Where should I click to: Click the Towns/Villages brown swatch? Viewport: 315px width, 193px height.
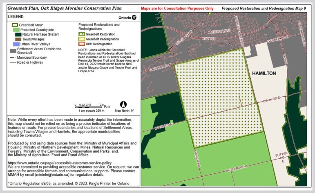coord(18,39)
